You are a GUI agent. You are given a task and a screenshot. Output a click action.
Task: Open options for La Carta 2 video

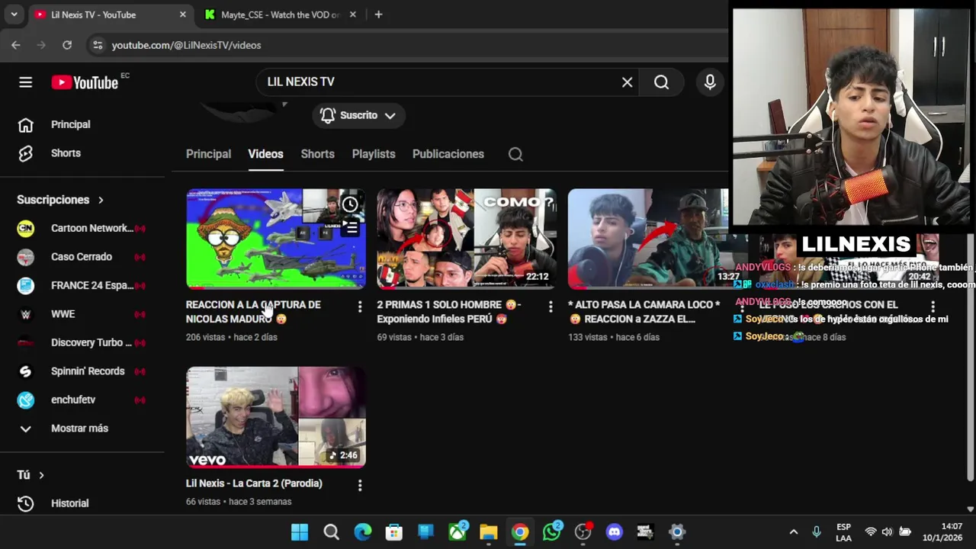pos(360,485)
